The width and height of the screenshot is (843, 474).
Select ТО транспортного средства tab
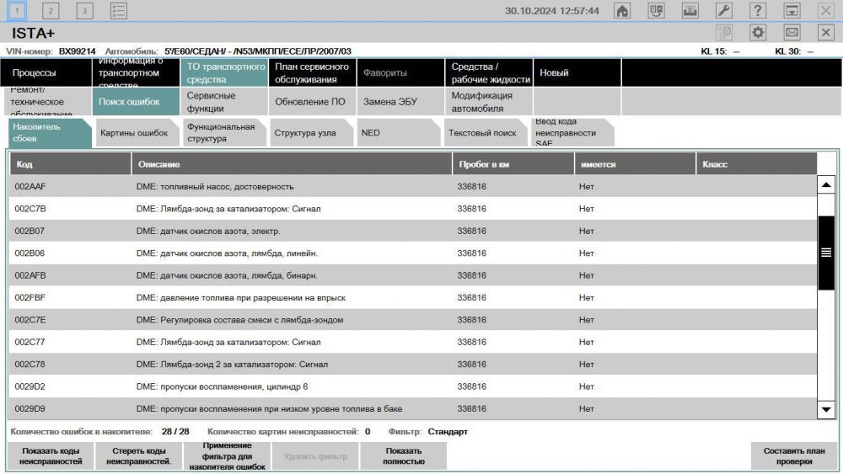point(224,72)
